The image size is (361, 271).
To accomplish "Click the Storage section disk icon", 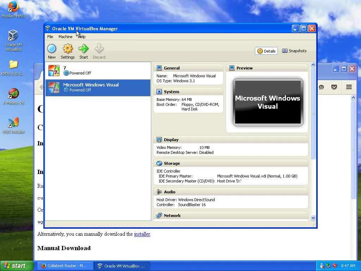I will tap(159, 163).
